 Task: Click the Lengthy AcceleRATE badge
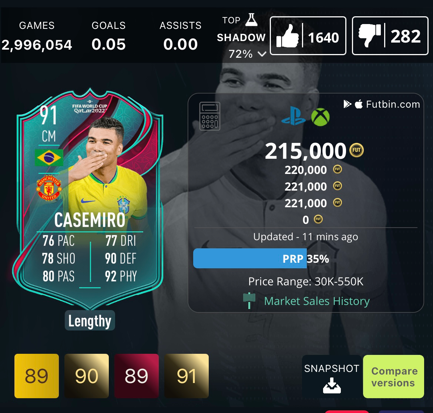click(x=90, y=320)
